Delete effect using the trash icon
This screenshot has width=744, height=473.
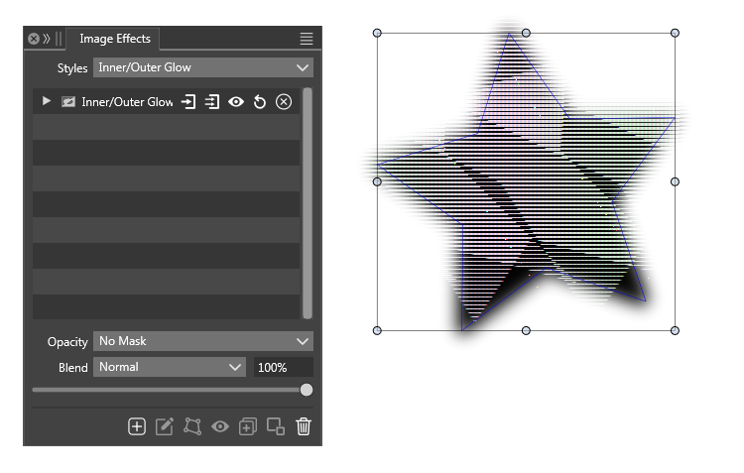click(x=304, y=426)
